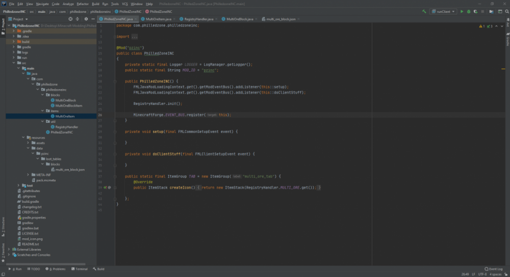The height and width of the screenshot is (277, 510).
Task: Switch to the RegistryHandler.java tab
Action: pyautogui.click(x=198, y=19)
